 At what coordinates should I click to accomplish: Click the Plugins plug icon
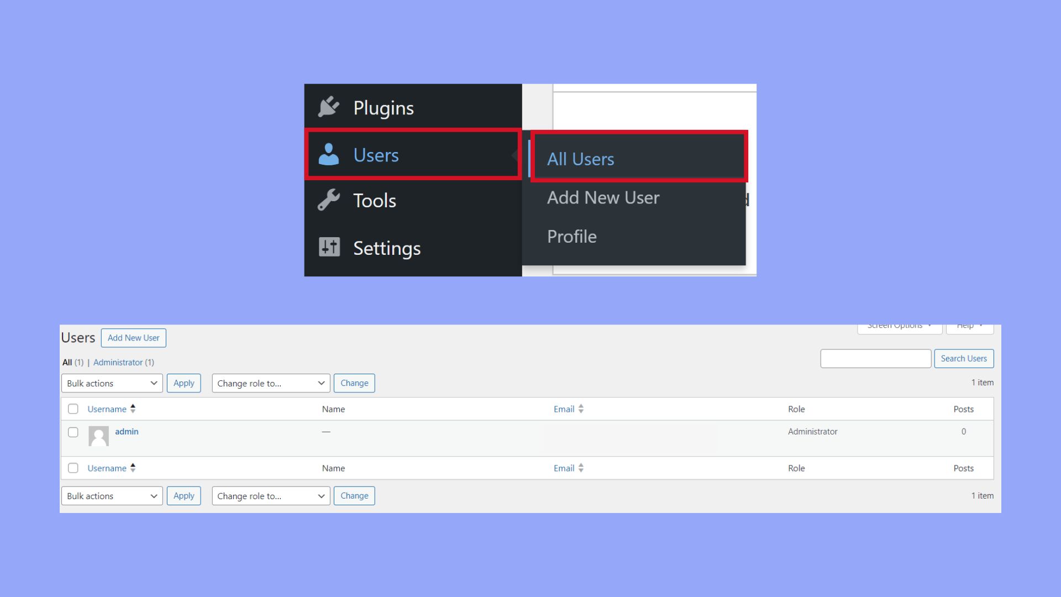point(329,107)
